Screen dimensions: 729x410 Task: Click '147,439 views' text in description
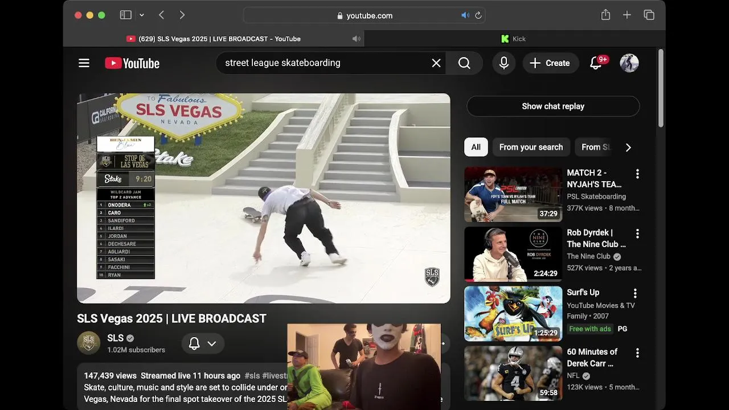(x=110, y=376)
